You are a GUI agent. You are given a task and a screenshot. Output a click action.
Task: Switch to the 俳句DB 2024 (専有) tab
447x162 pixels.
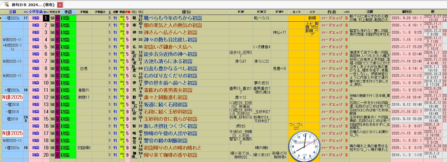[x=33, y=5]
